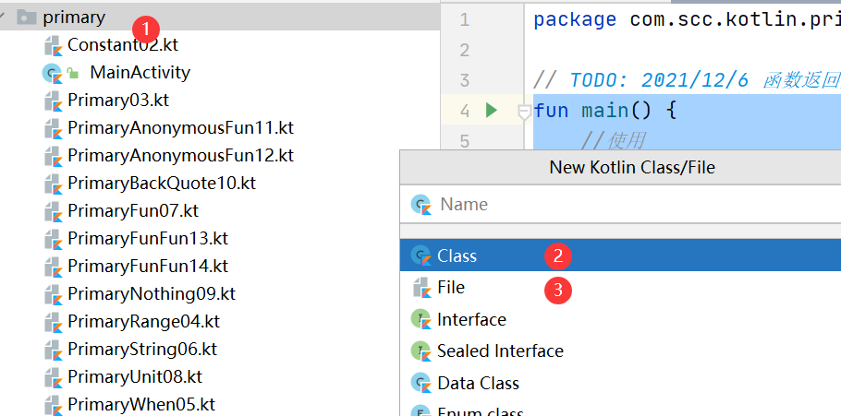The height and width of the screenshot is (416, 841).
Task: Click the New Kotlin Class/File title
Action: [632, 168]
